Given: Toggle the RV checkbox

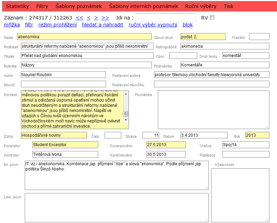Looking at the screenshot, I should coord(212,18).
